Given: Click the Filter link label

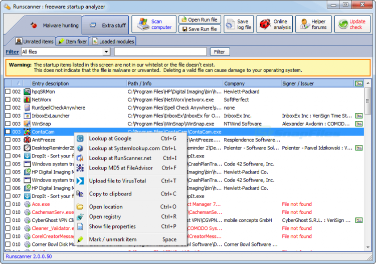Looking at the screenshot, I should pos(12,51).
